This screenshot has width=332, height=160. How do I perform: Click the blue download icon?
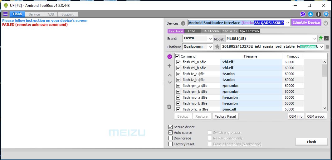[310, 14]
